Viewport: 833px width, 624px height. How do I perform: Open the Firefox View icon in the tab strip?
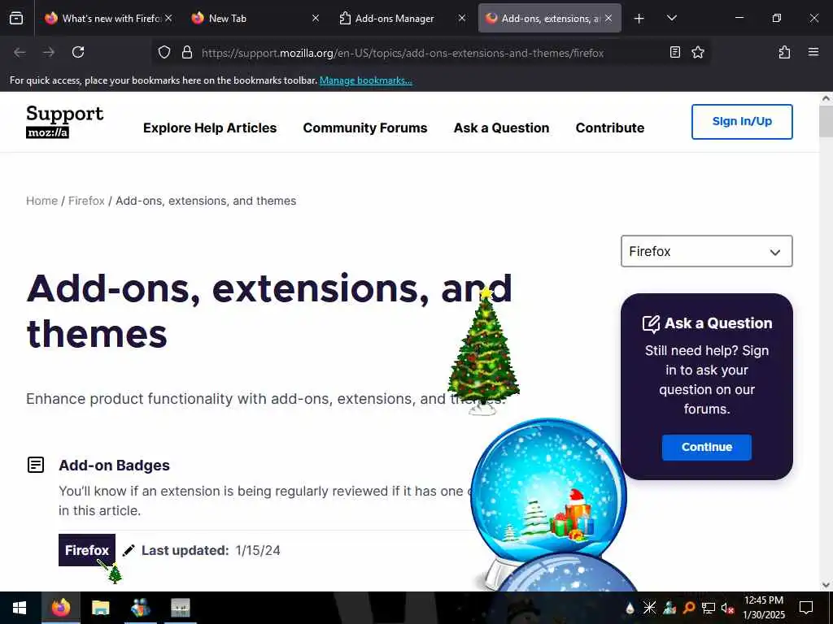[16, 18]
